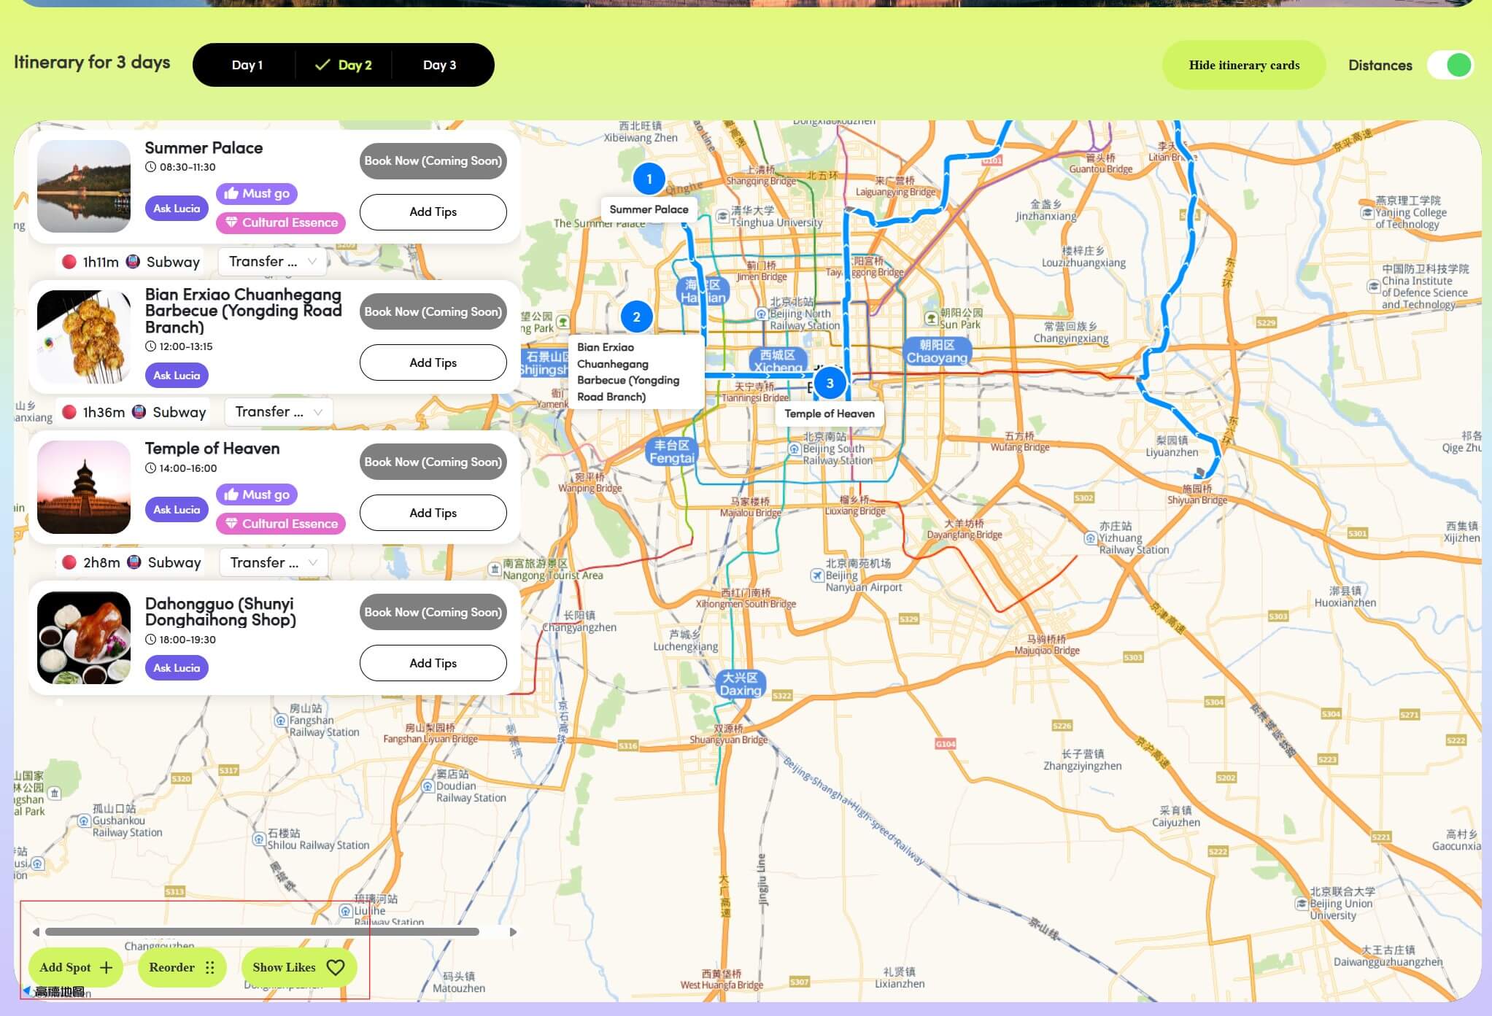Toggle Hide itinerary cards

pos(1243,65)
